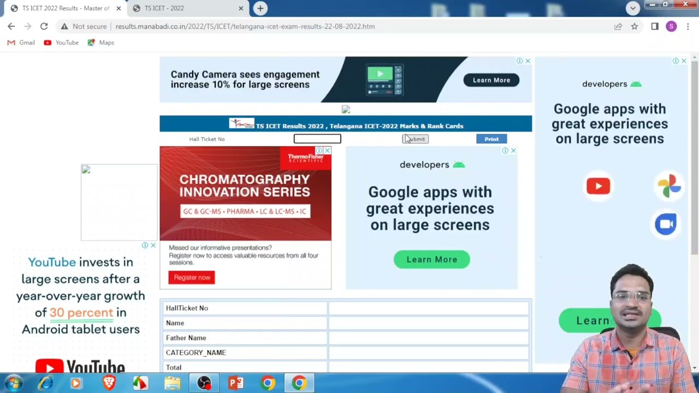Open the Chrome three-dot menu
This screenshot has height=393, width=699.
click(688, 26)
